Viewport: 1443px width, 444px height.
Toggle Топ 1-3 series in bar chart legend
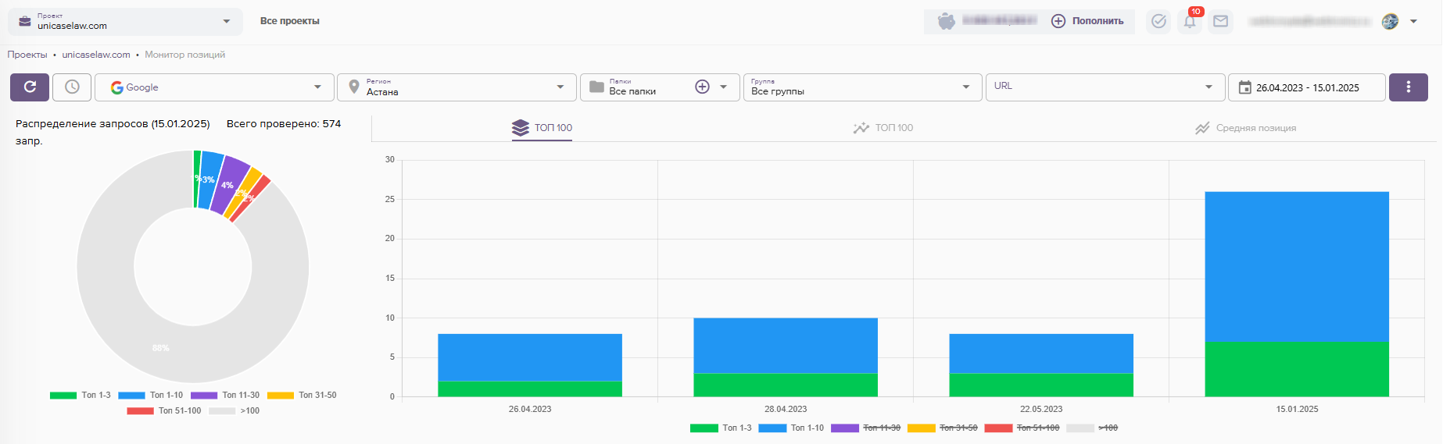pos(721,428)
